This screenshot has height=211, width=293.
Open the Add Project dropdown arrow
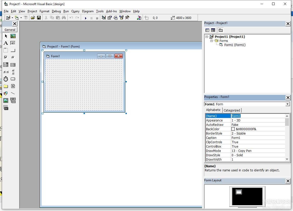(x=12, y=18)
